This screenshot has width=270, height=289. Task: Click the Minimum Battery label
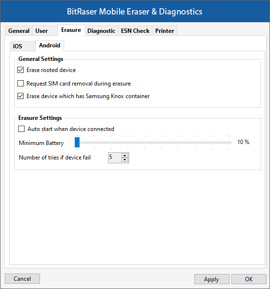[x=41, y=143]
